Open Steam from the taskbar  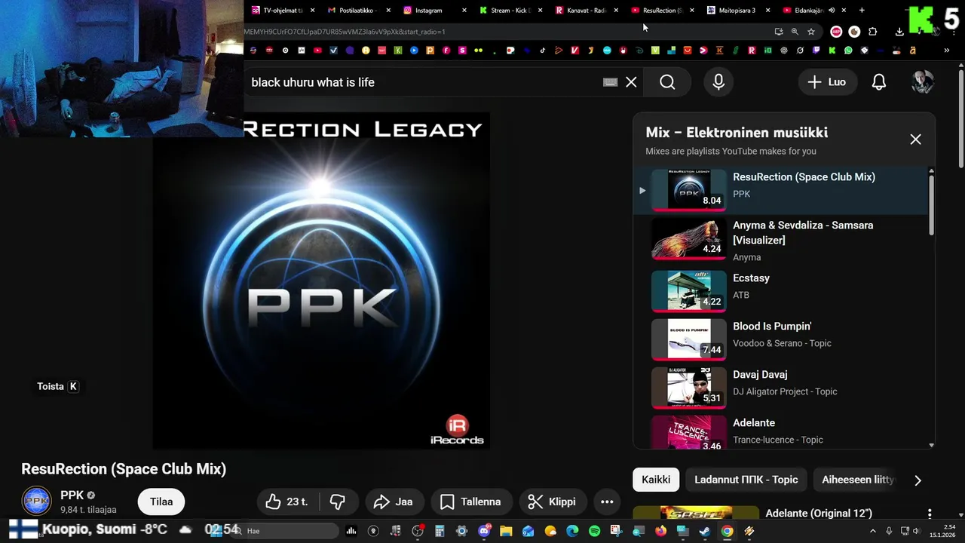coord(704,531)
